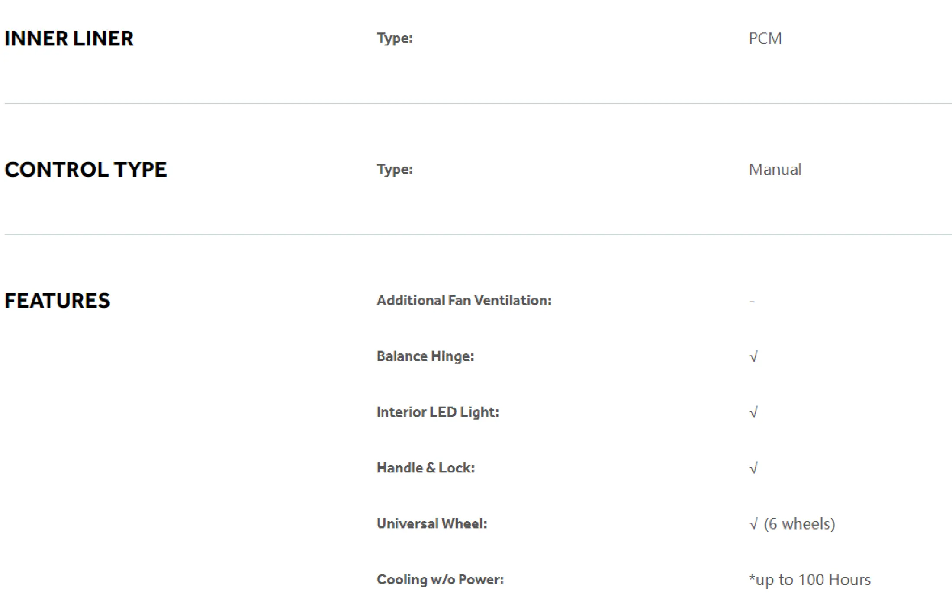The image size is (952, 613).
Task: Click the Handle & Lock label
Action: [425, 468]
